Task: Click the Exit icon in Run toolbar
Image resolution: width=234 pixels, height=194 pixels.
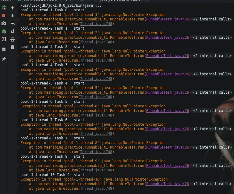Action: (x=4, y=39)
